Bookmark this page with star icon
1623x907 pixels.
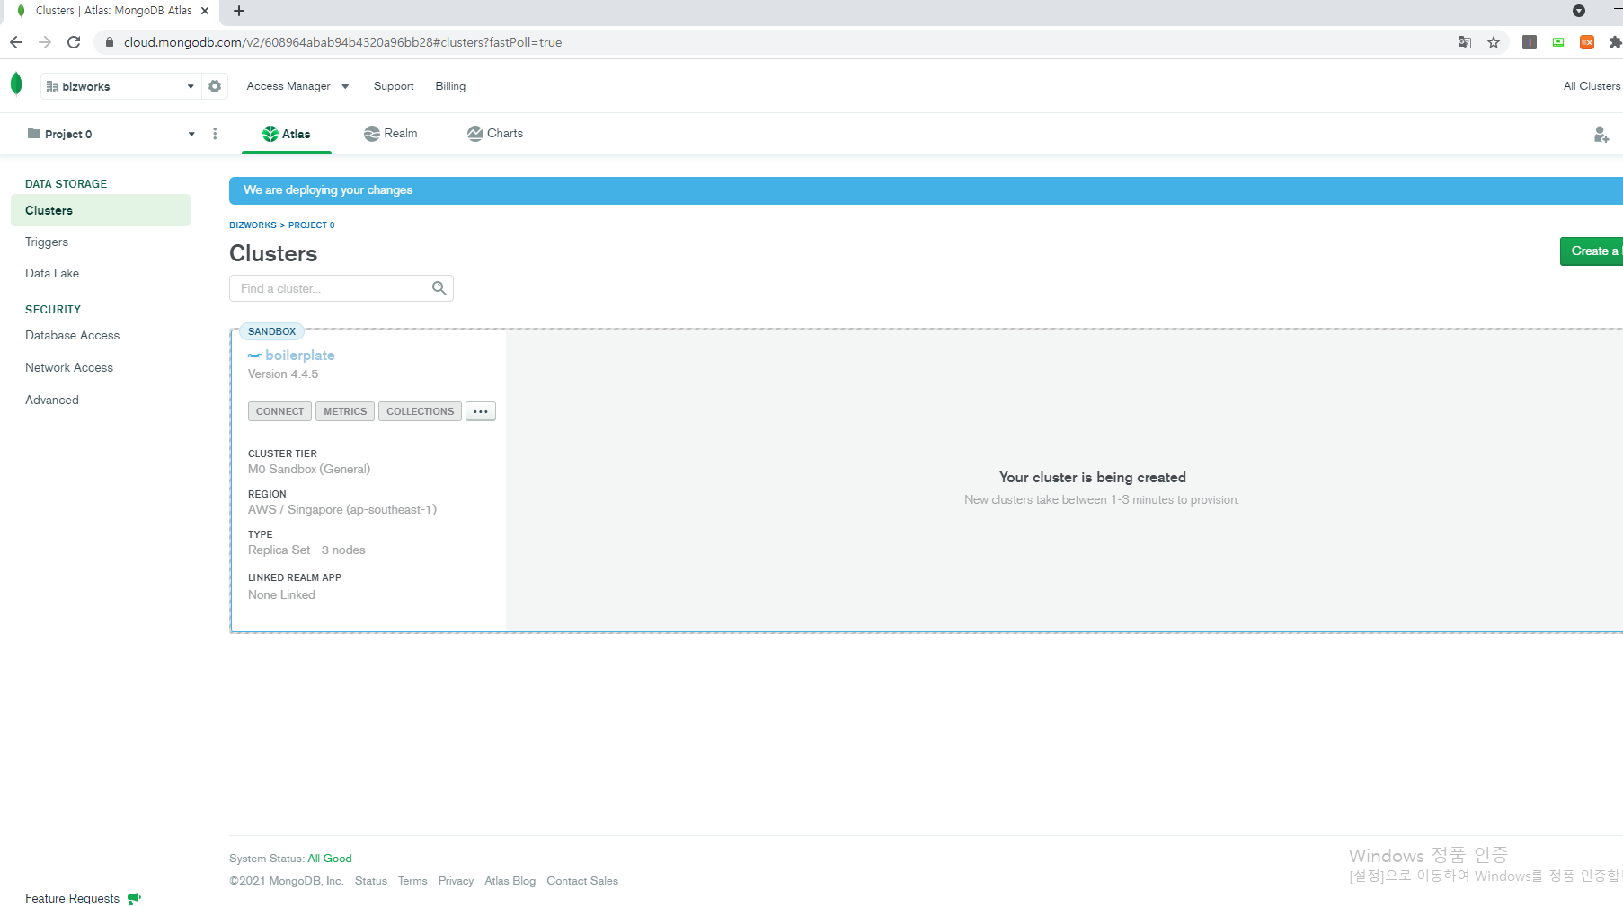coord(1494,42)
